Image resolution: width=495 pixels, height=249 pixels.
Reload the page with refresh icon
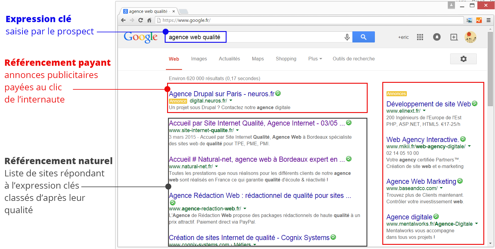point(140,20)
